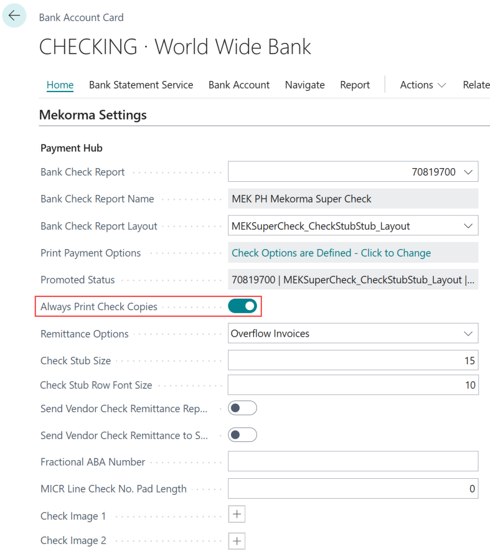Enable Send Vendor Check Remittance Report toggle

pyautogui.click(x=242, y=408)
